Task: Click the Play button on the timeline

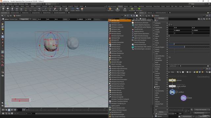Action: pyautogui.click(x=12, y=110)
